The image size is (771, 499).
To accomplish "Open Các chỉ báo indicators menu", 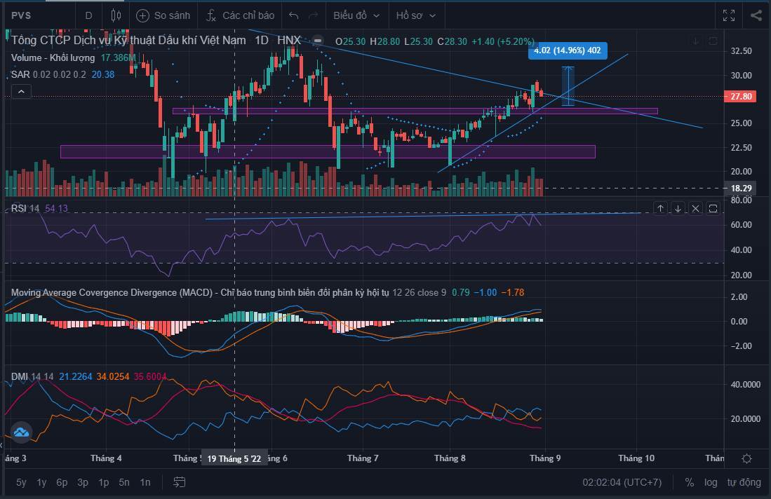I will coord(240,15).
